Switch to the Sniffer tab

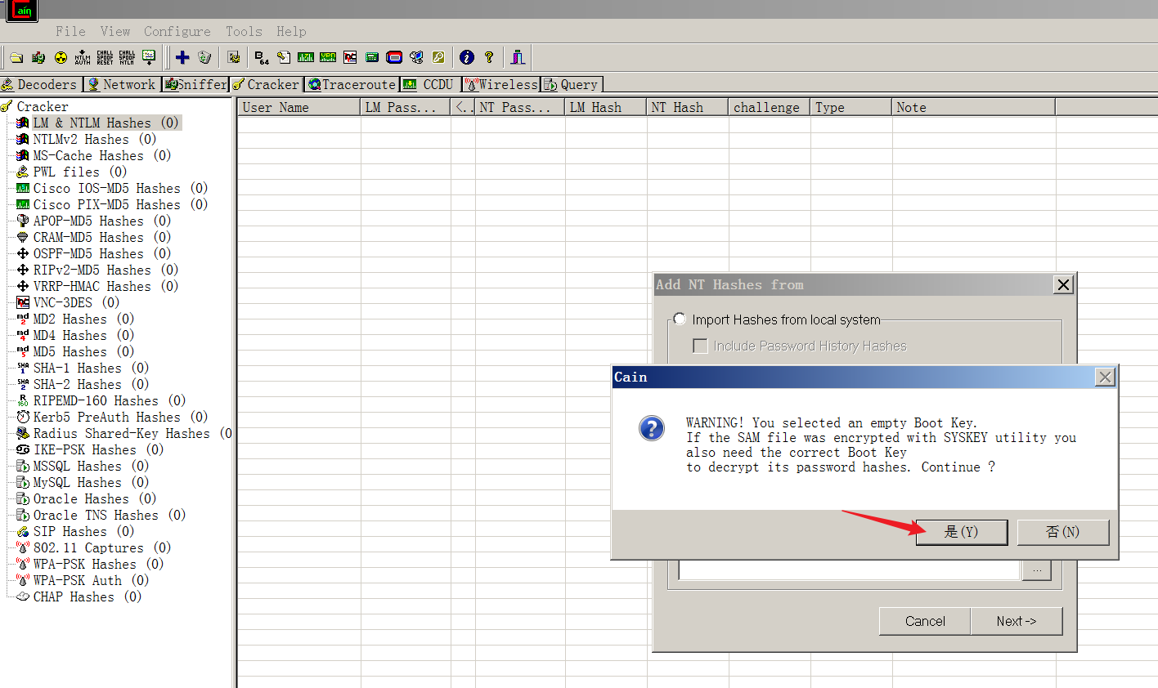click(x=195, y=84)
